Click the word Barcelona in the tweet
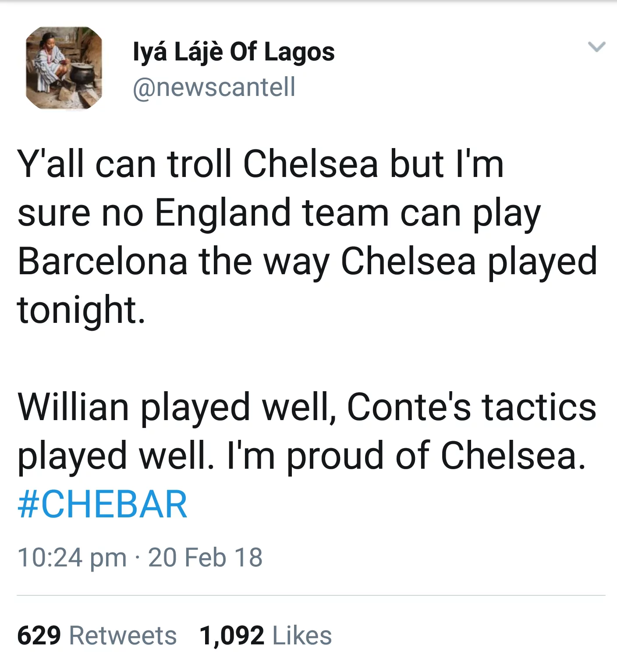Viewport: 617px width, 672px height. [x=103, y=262]
